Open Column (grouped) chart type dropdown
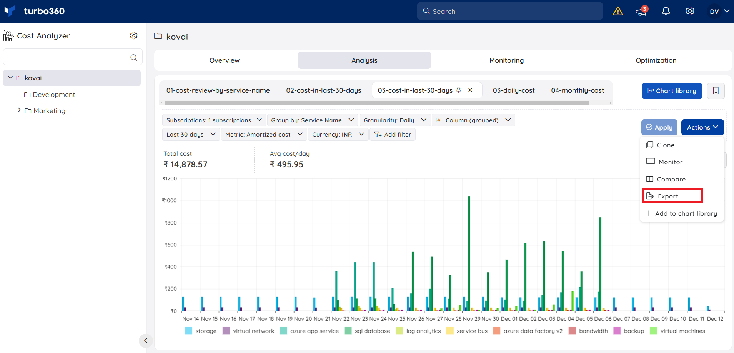 473,120
